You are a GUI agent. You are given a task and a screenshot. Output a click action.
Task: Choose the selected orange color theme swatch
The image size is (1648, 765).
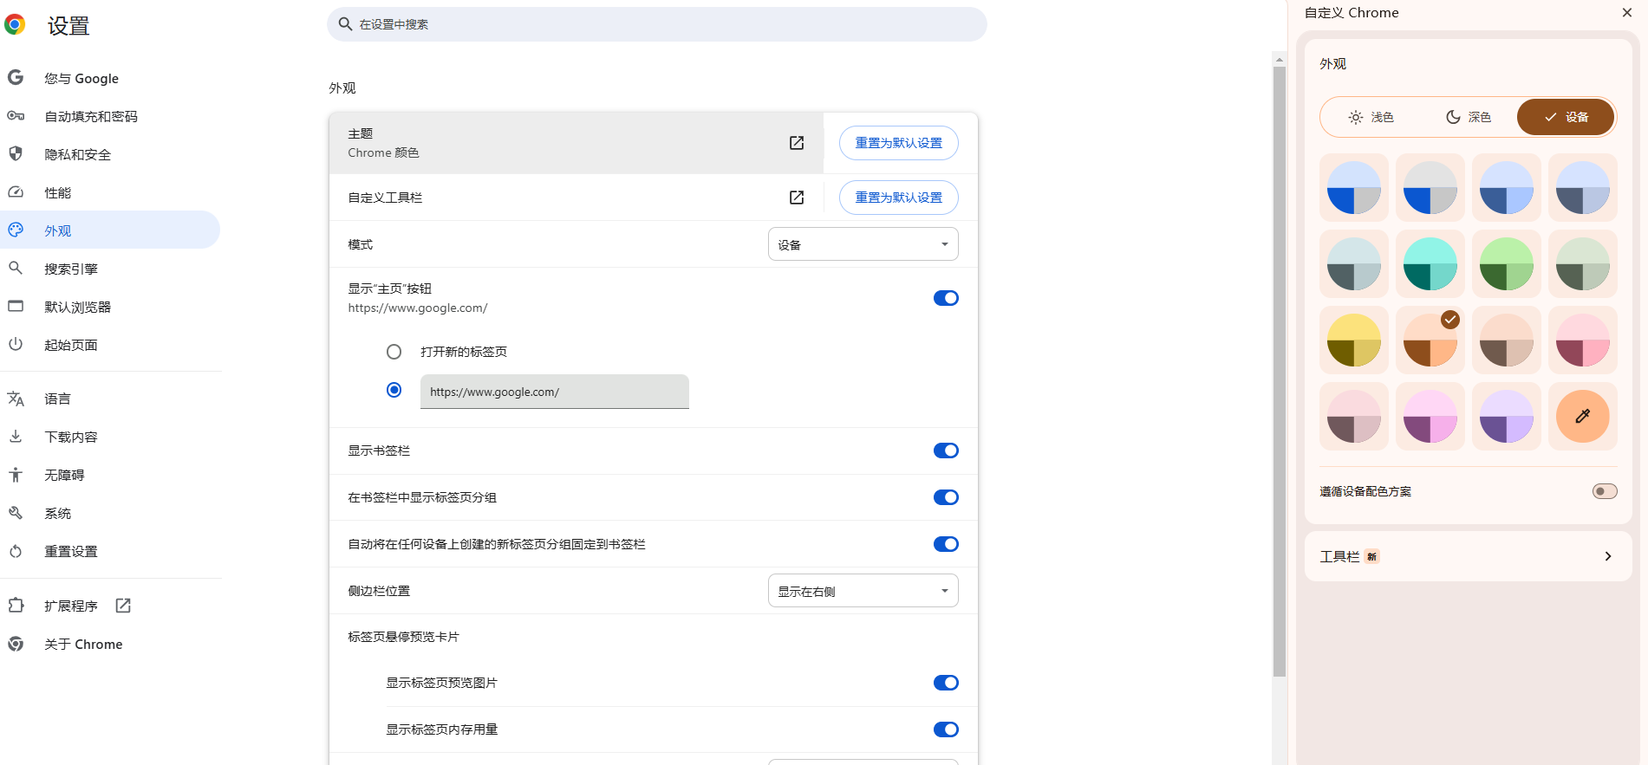click(1430, 340)
